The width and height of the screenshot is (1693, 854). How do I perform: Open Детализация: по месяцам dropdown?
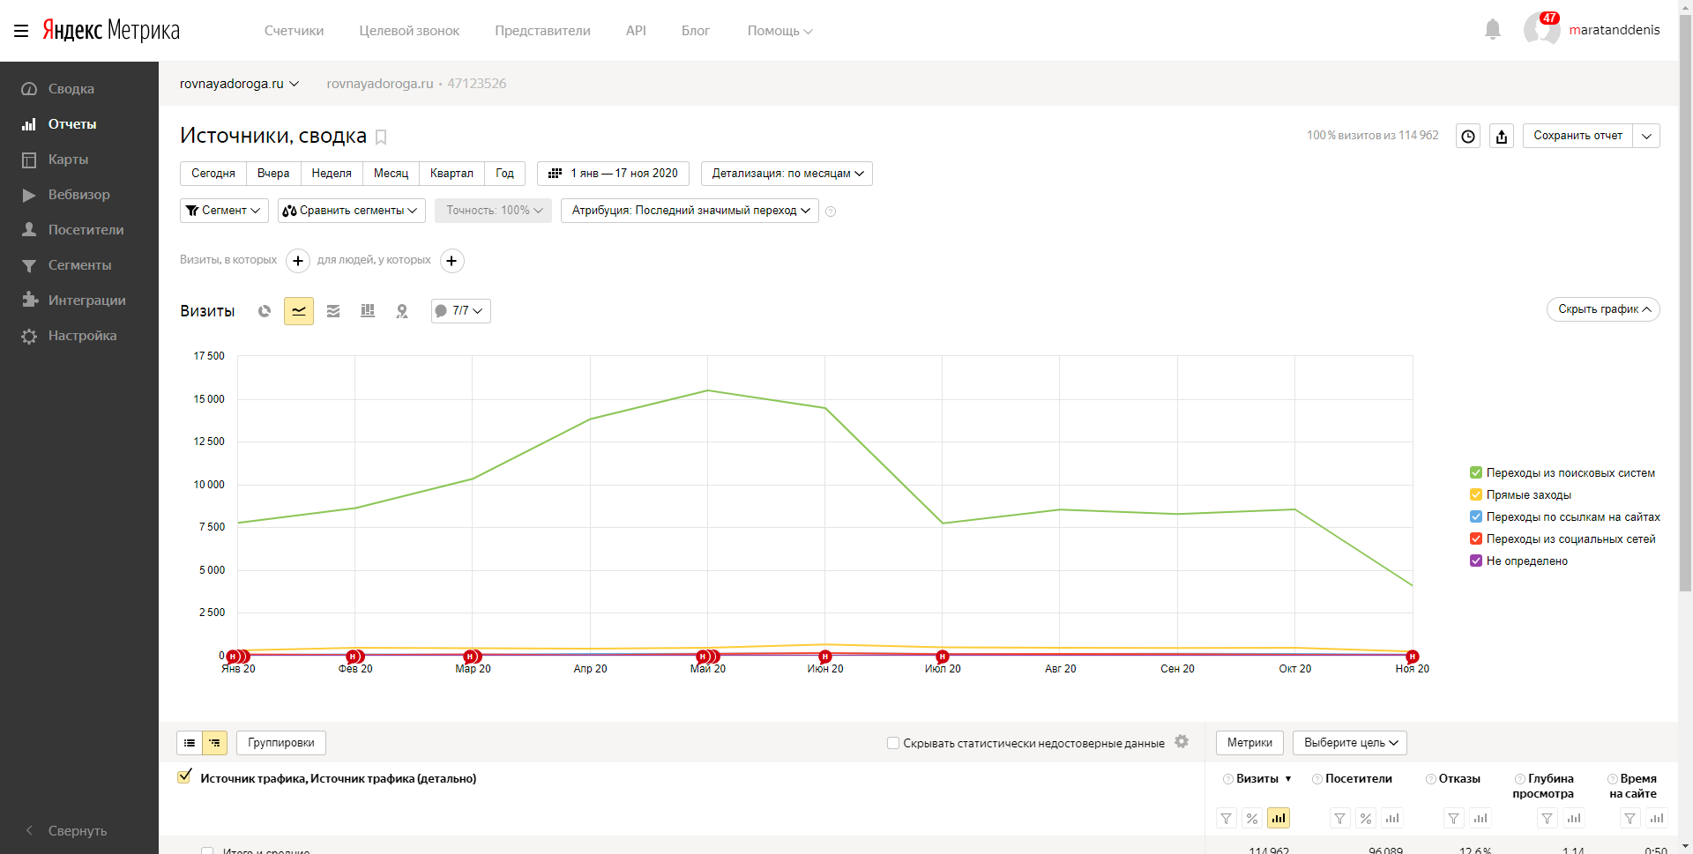pos(787,174)
